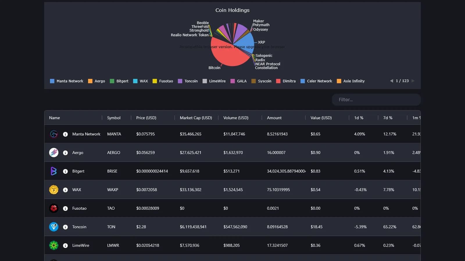Image resolution: width=465 pixels, height=261 pixels.
Task: Click the Fusotao coin logo
Action: coord(54,208)
